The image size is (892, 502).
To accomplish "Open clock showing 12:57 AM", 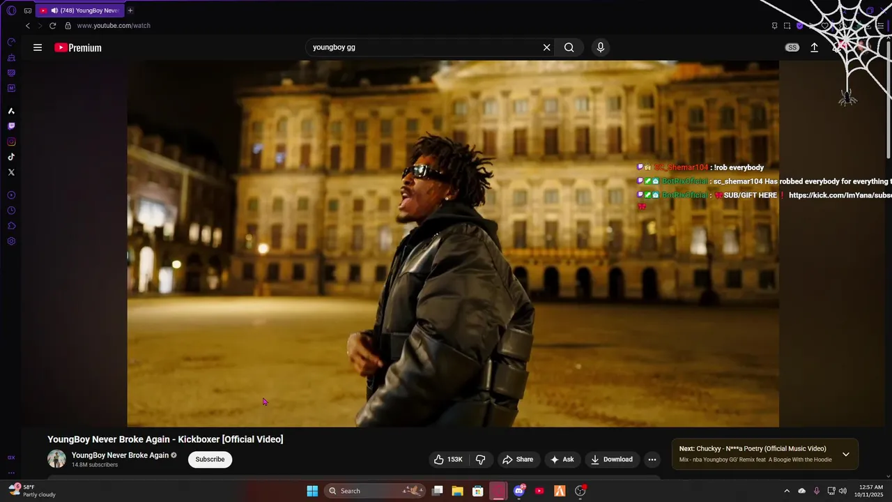I will pos(870,491).
